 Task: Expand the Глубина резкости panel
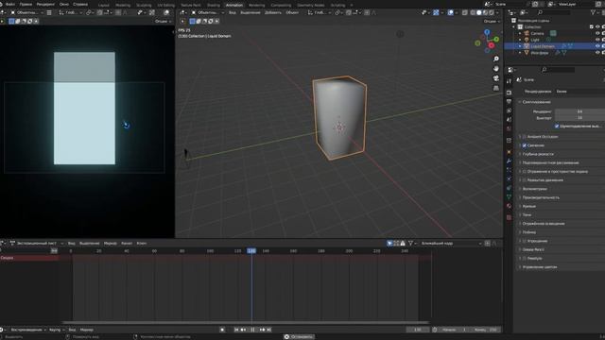pos(538,154)
